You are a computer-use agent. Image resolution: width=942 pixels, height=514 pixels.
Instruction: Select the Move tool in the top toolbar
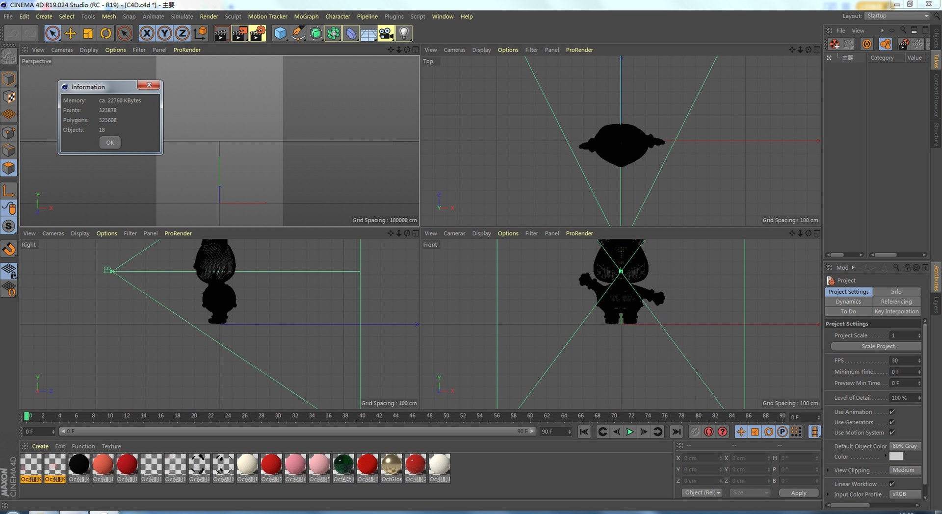[x=70, y=33]
